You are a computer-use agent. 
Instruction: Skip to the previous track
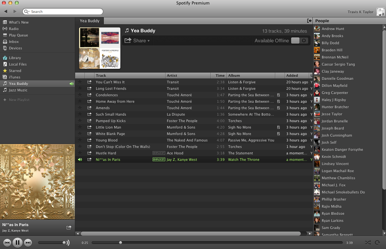[x=7, y=243]
